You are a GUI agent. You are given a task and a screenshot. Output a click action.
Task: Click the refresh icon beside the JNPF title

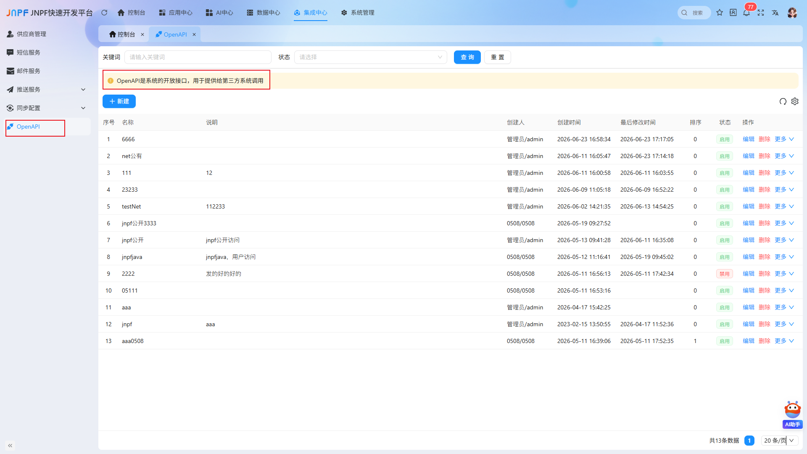[104, 13]
